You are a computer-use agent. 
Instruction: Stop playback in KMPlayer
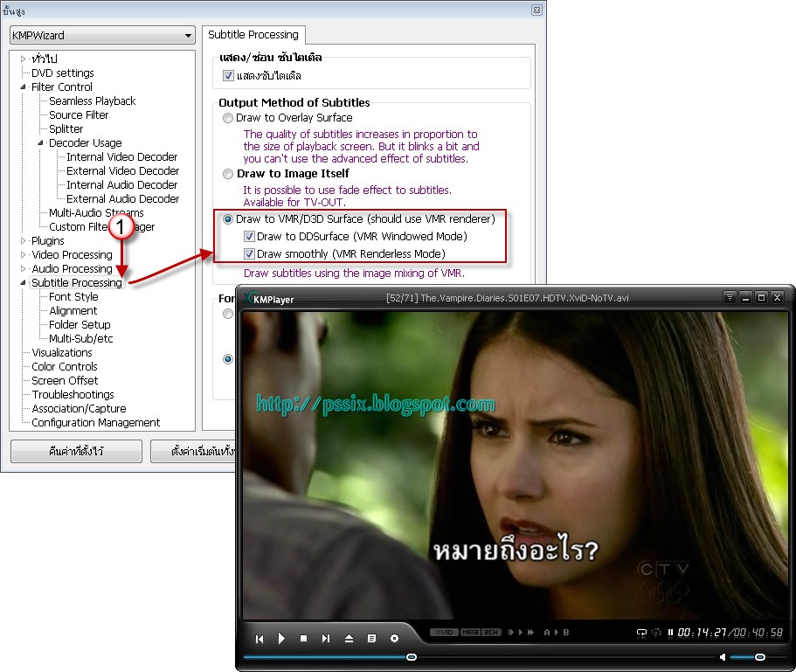coord(303,639)
